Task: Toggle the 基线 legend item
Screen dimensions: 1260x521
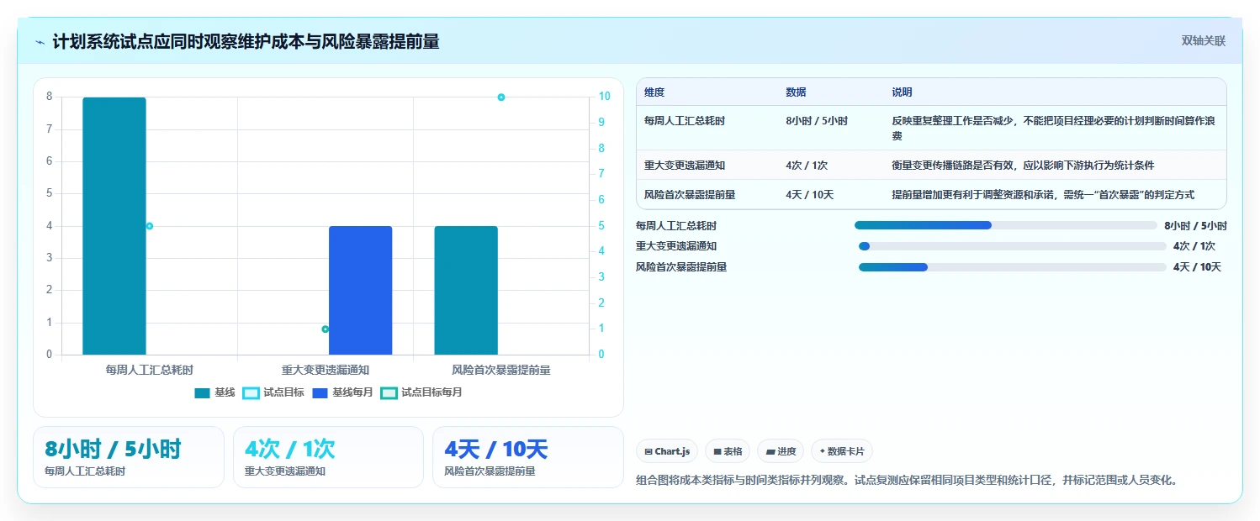Action: click(214, 392)
